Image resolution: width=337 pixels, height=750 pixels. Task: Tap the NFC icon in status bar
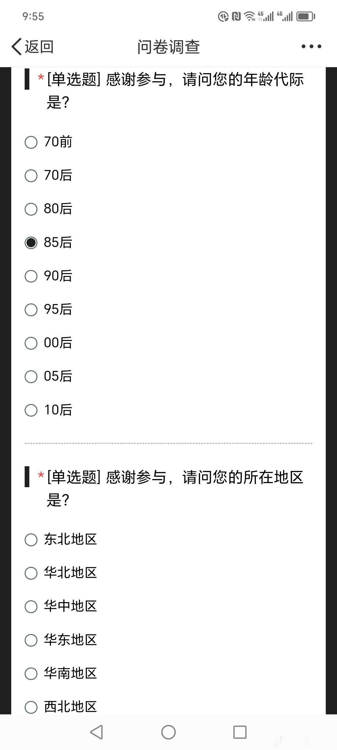pyautogui.click(x=236, y=16)
